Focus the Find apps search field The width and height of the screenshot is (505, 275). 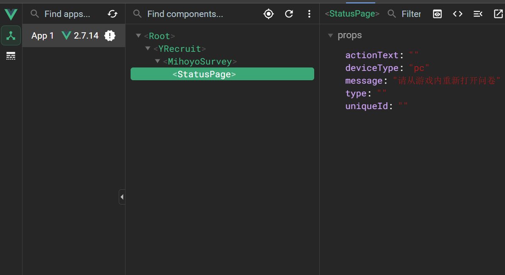pos(67,14)
